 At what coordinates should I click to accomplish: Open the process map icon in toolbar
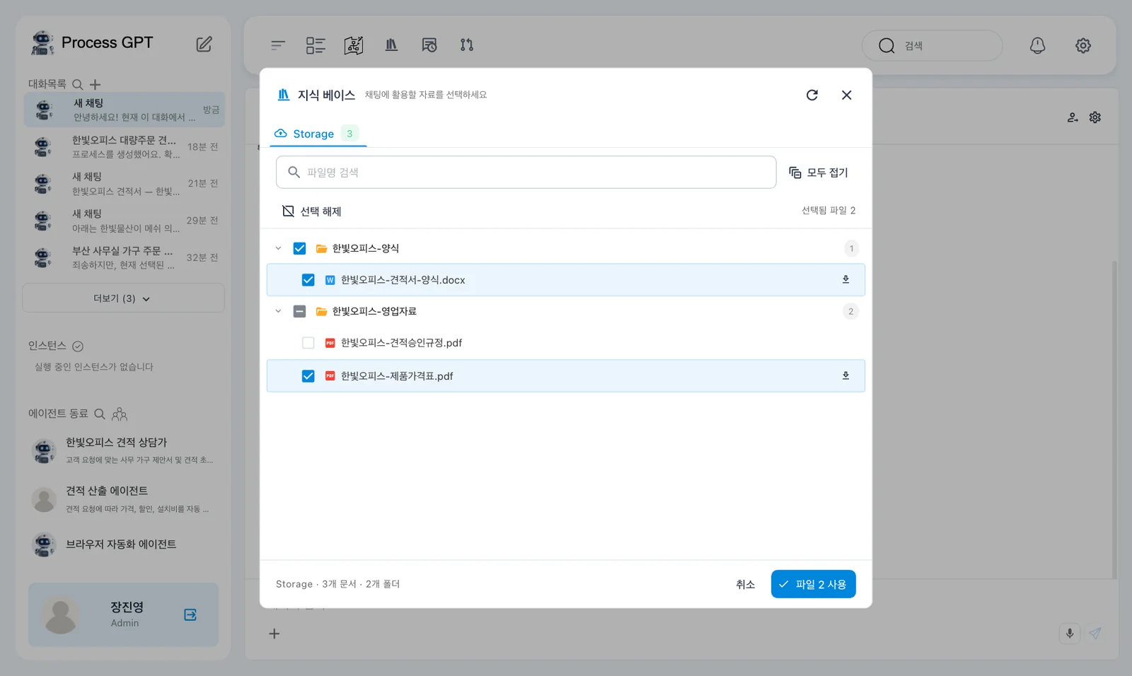click(x=354, y=45)
